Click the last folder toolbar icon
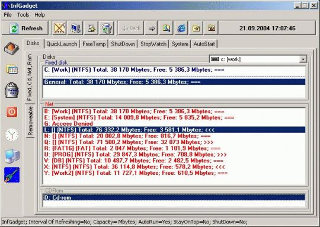This screenshot has height=227, width=320. pyautogui.click(x=211, y=28)
